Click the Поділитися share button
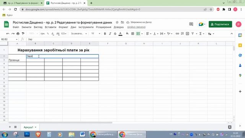Screen dimensions: 245x138 pos(220,24)
